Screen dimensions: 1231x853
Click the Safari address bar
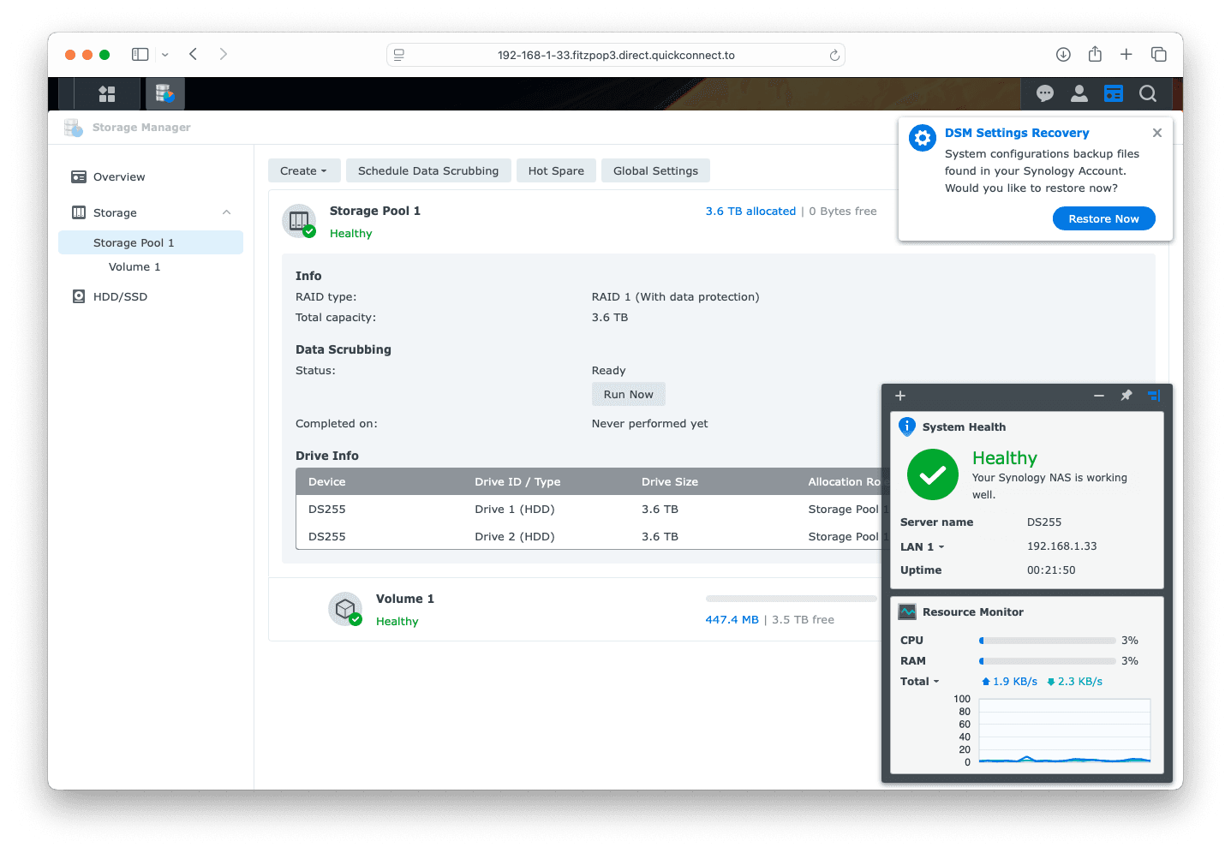click(615, 56)
